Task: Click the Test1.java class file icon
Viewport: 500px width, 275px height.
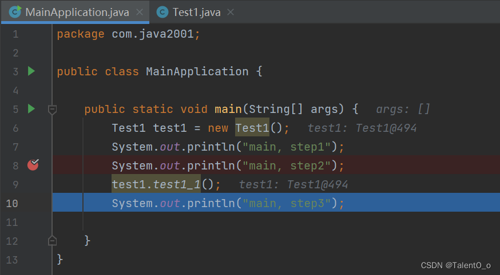Action: 162,12
